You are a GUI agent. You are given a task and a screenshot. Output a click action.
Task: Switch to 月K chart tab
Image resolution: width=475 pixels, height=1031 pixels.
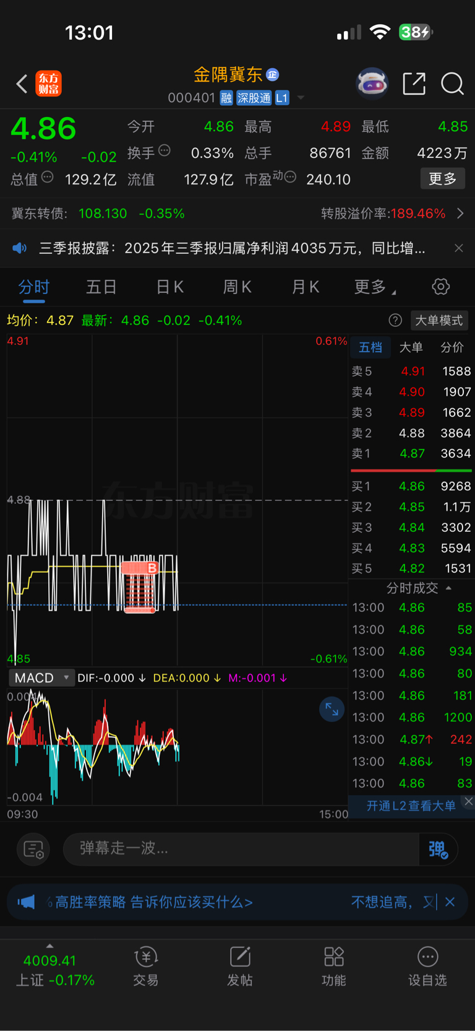(x=306, y=287)
